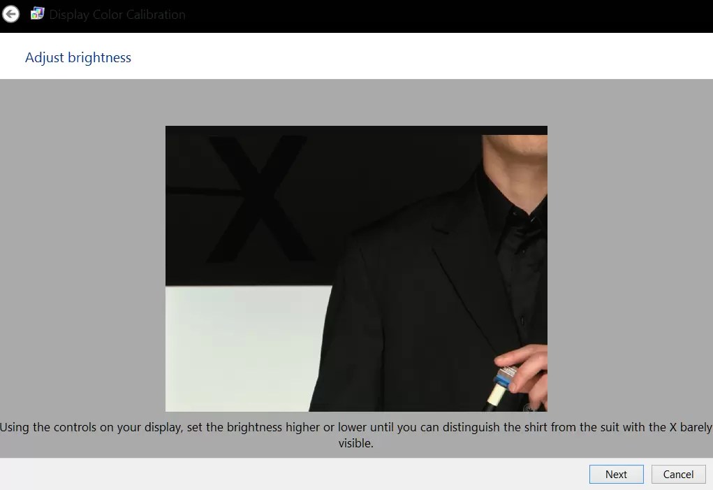The width and height of the screenshot is (713, 490).
Task: Click the Display Color Calibration app icon
Action: pyautogui.click(x=37, y=14)
